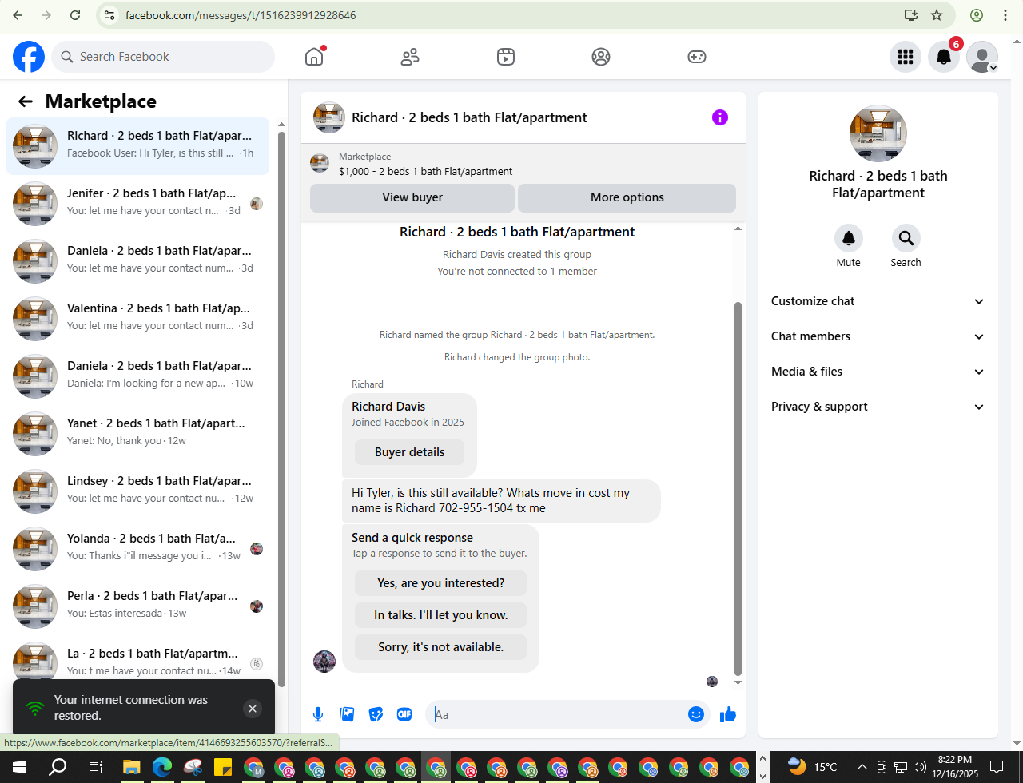Go to the Home feed icon
Image resolution: width=1023 pixels, height=783 pixels.
pyautogui.click(x=314, y=57)
